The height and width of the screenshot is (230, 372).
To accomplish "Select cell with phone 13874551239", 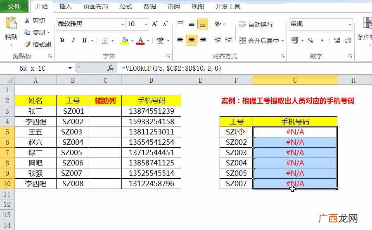I will 152,111.
